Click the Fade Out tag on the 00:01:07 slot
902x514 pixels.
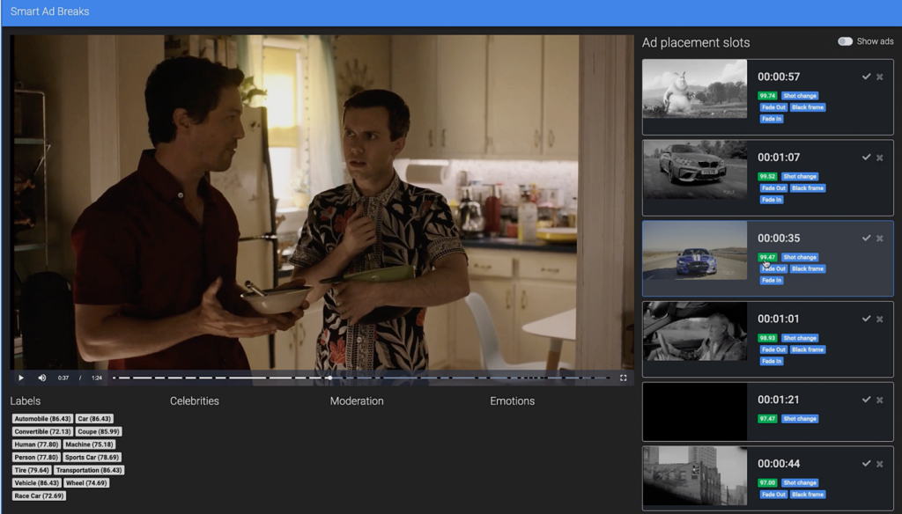[x=773, y=187]
